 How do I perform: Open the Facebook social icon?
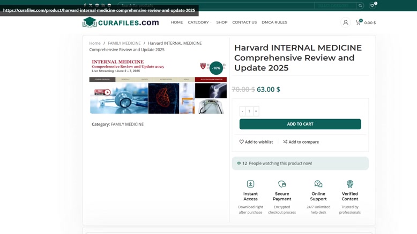[85, 5]
